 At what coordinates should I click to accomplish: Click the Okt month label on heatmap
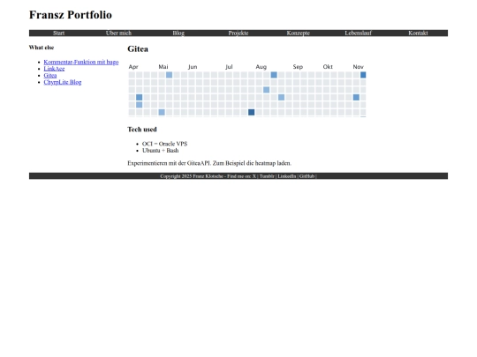point(328,67)
